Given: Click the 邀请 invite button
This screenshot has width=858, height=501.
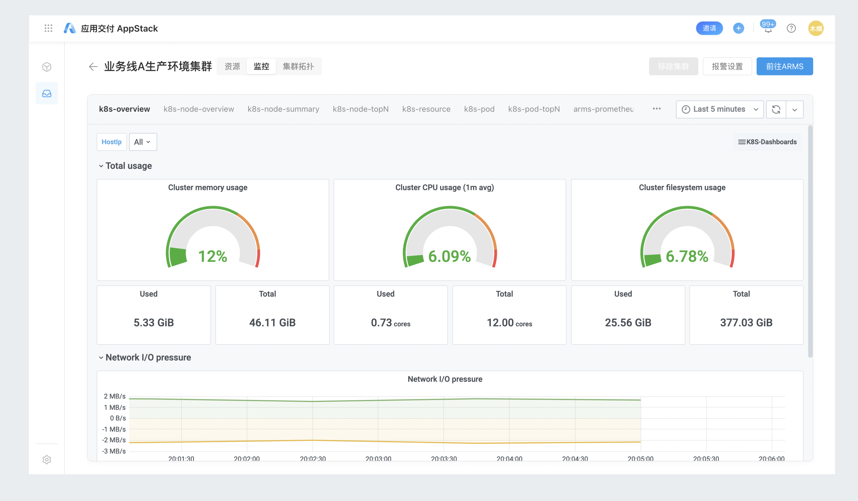Looking at the screenshot, I should point(709,28).
